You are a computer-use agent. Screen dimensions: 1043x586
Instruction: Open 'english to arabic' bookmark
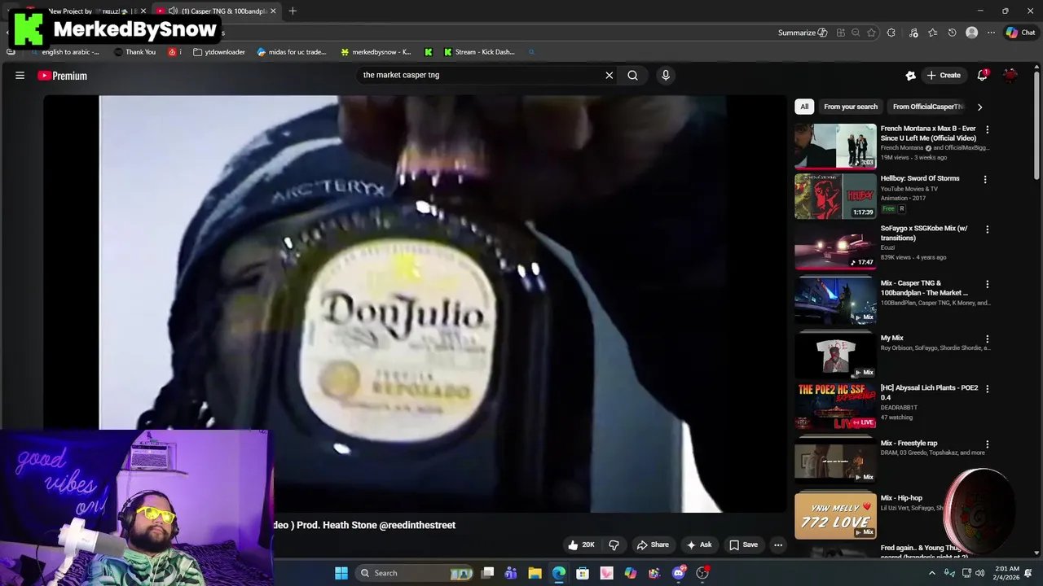pyautogui.click(x=64, y=52)
